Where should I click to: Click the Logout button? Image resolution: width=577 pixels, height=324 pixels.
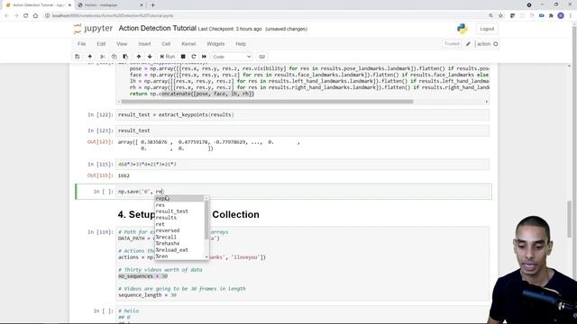(x=487, y=29)
